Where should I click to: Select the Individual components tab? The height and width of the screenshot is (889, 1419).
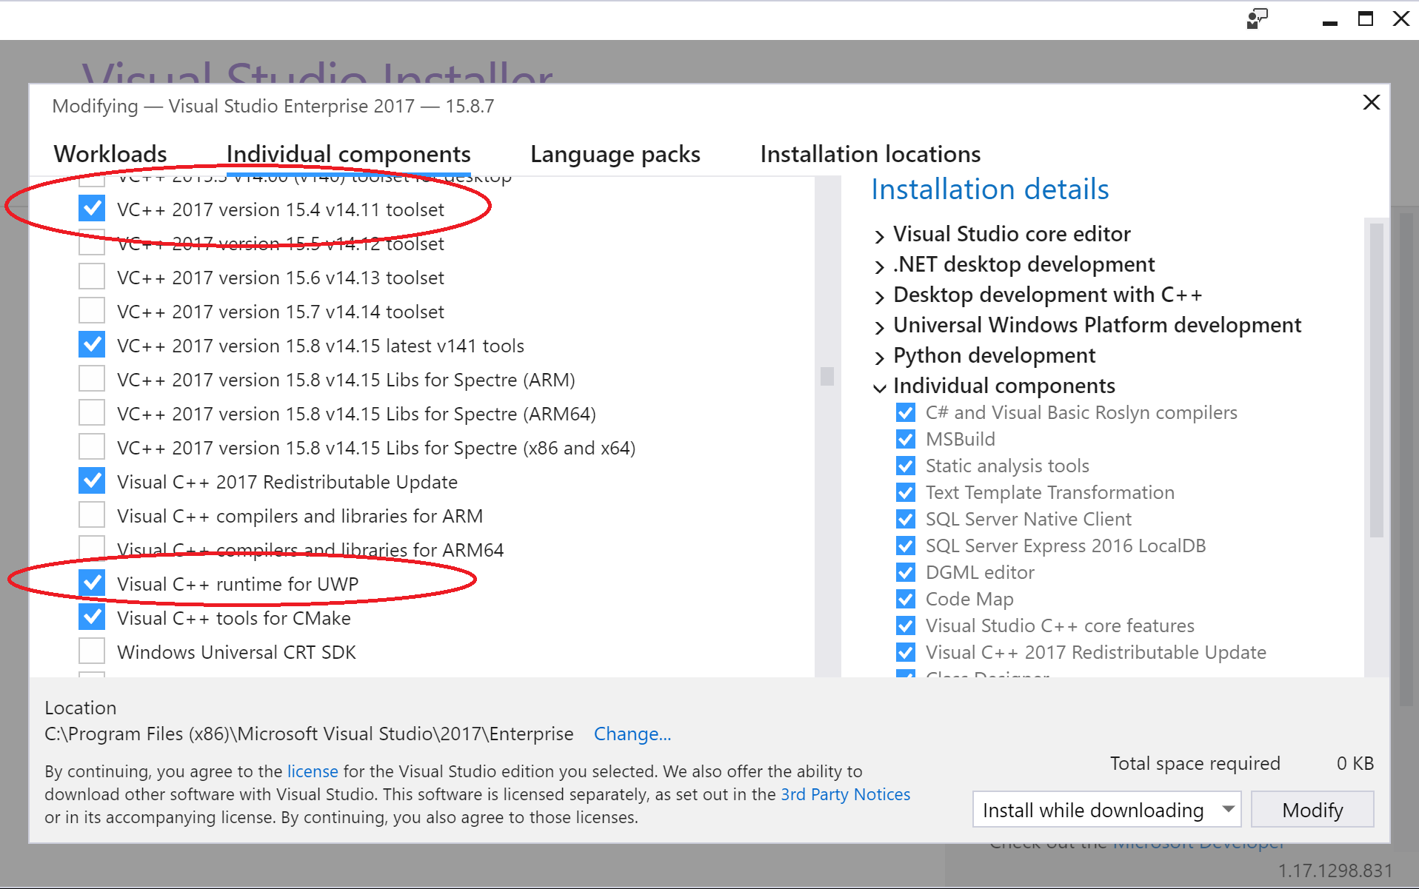(x=349, y=154)
